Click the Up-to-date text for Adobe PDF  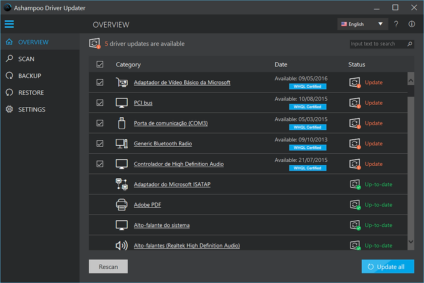(378, 205)
